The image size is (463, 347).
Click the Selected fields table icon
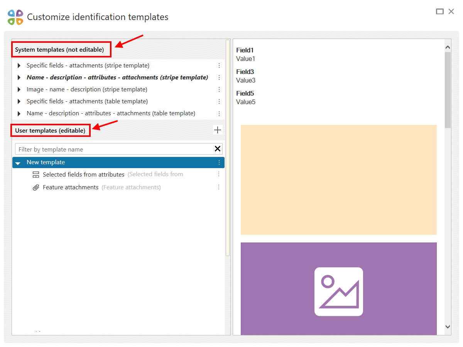(x=36, y=175)
